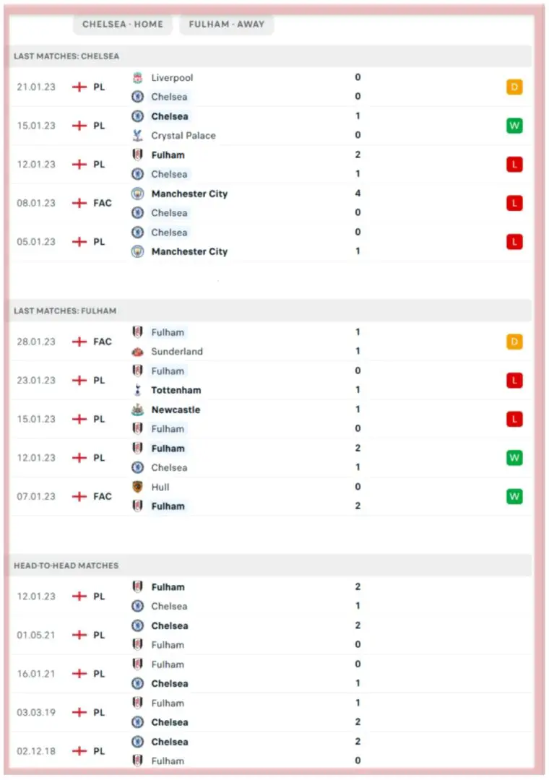
Task: Select the Chelsea - Home tab
Action: [123, 24]
